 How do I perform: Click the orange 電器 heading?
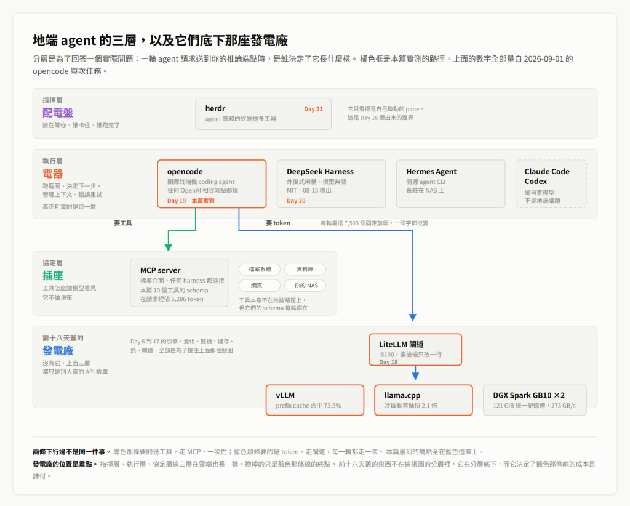tap(53, 174)
